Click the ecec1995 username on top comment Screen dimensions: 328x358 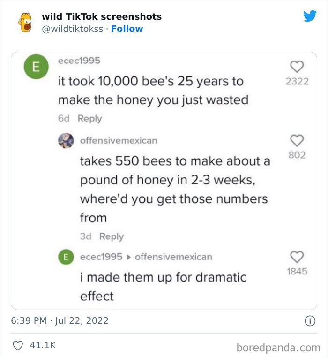point(79,61)
